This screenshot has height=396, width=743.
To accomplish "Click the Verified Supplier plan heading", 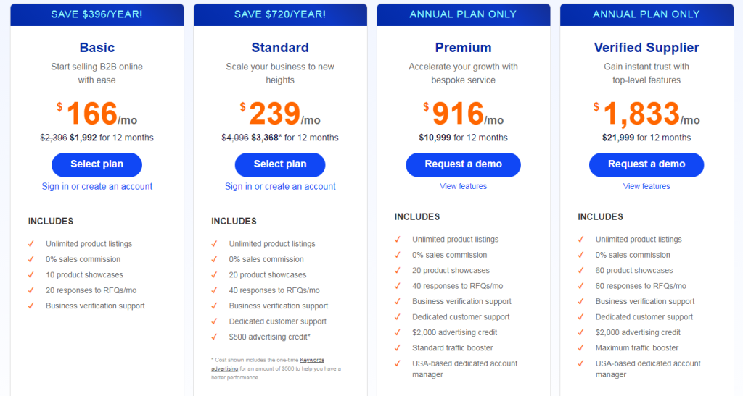I will (x=646, y=48).
